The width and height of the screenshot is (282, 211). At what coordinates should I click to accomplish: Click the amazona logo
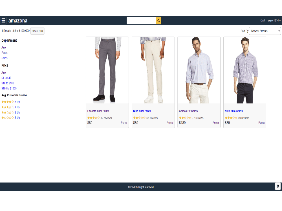[18, 20]
